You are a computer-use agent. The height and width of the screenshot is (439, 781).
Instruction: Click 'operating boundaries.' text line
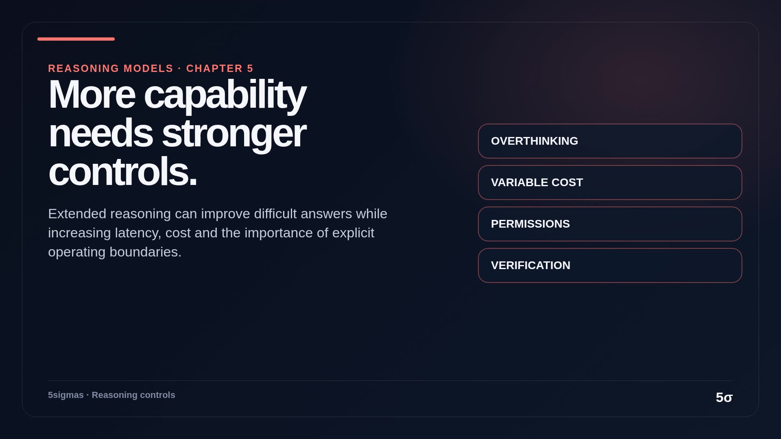[x=115, y=252]
